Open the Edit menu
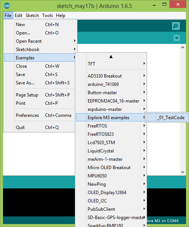Image resolution: width=189 pixels, height=227 pixels. tap(19, 16)
